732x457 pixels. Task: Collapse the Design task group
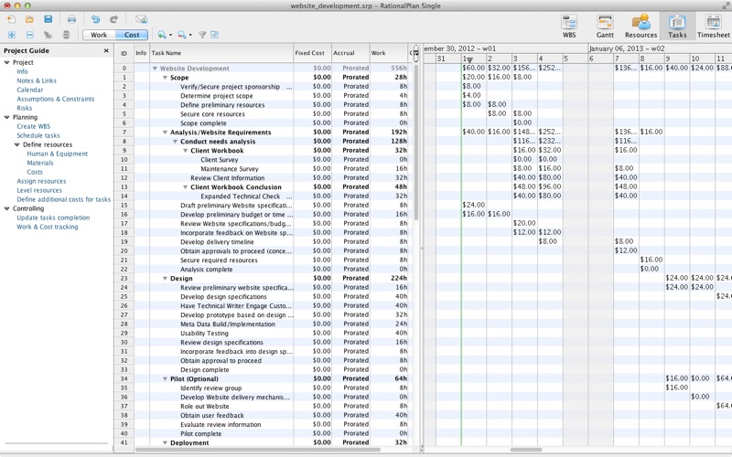coord(165,279)
